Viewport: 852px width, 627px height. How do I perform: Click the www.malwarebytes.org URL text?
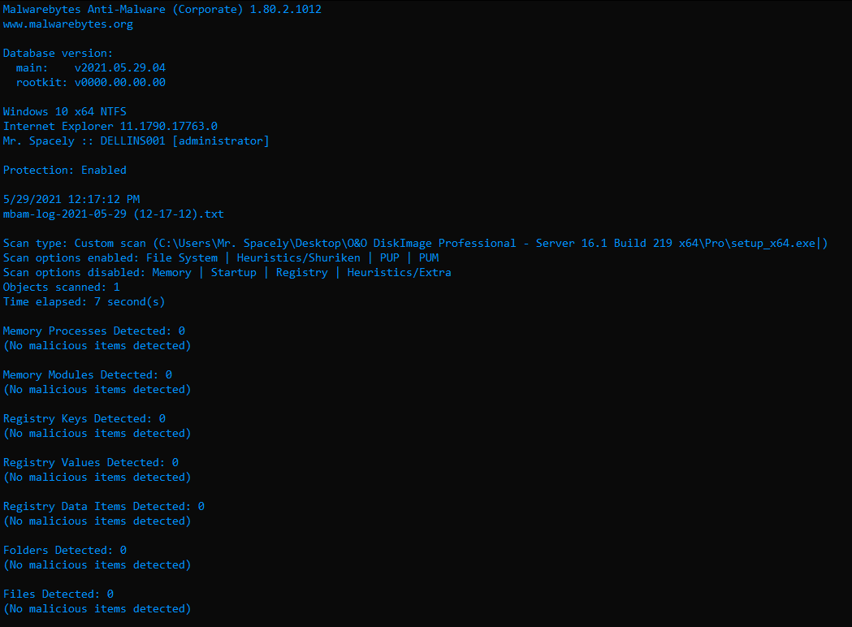click(x=68, y=24)
